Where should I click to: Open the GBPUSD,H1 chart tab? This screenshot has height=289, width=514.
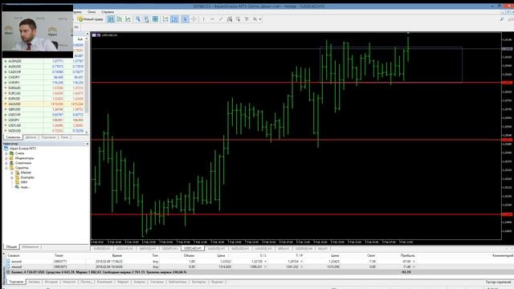click(x=147, y=249)
